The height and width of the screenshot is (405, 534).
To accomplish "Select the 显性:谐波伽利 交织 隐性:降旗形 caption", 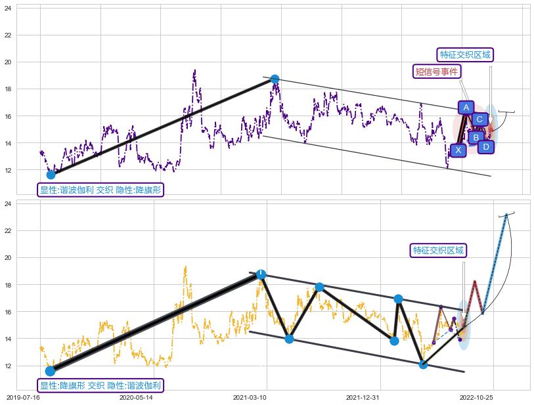I will click(x=100, y=190).
